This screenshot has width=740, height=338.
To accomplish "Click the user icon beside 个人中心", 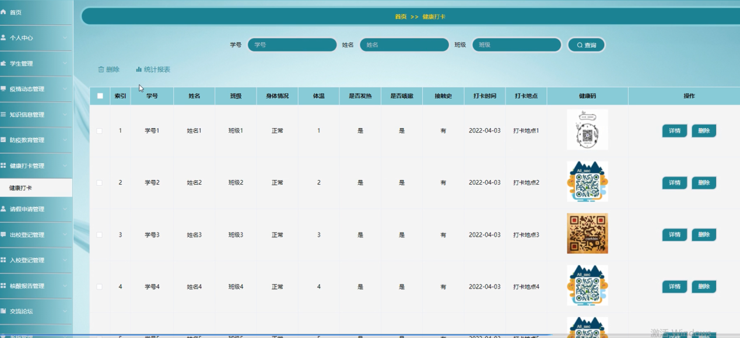I will pyautogui.click(x=3, y=37).
